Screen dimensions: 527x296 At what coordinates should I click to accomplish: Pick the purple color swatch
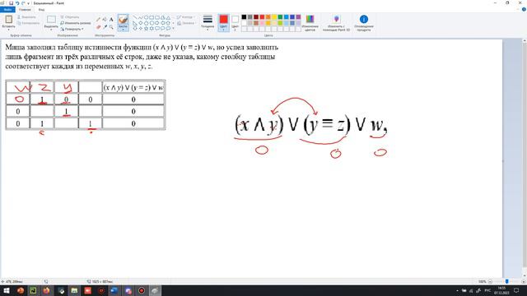[x=298, y=16]
